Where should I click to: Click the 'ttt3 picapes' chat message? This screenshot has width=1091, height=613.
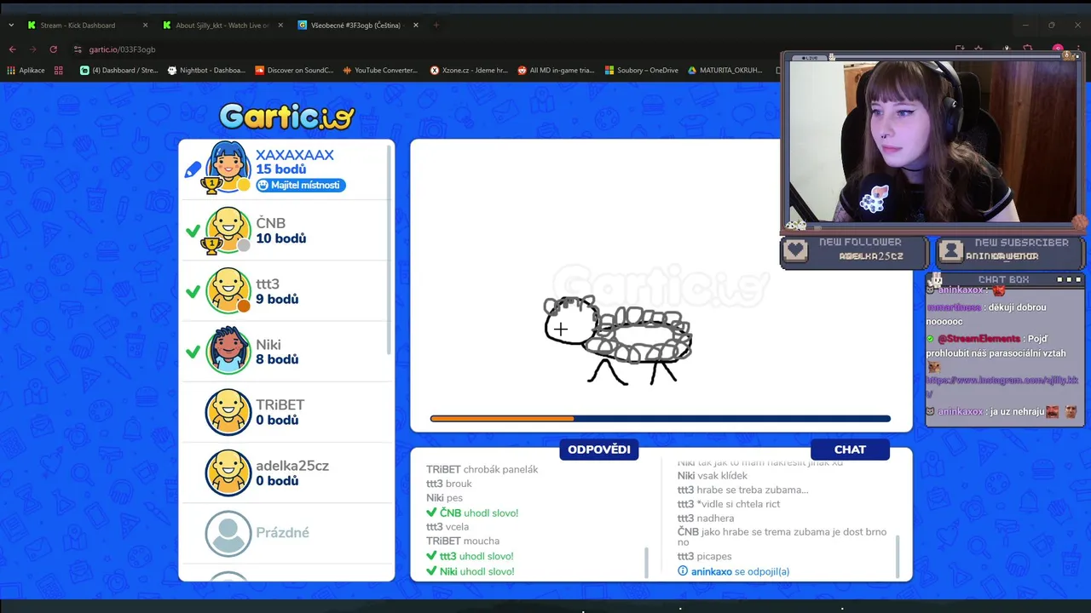click(704, 556)
